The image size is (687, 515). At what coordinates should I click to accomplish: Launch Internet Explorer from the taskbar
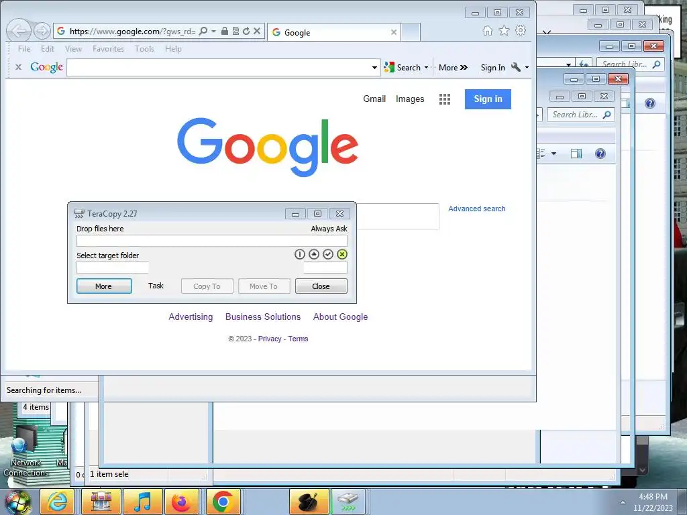click(58, 502)
